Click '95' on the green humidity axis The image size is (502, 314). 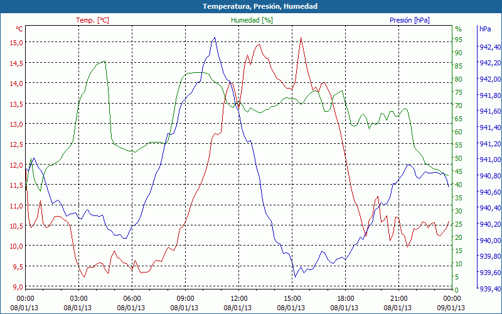[459, 40]
